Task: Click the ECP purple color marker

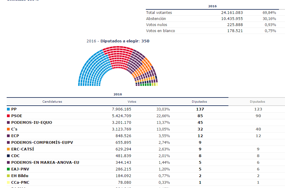Action: (x=8, y=136)
